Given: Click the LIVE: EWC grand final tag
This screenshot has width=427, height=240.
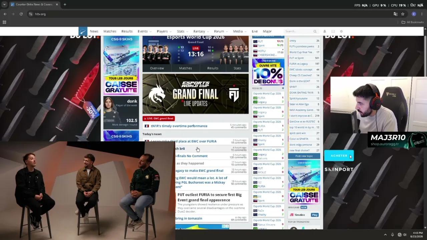Looking at the screenshot, I should point(158,118).
